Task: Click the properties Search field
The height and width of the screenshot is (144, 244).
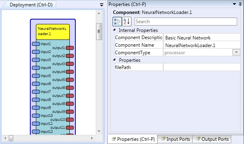Action: (x=186, y=22)
